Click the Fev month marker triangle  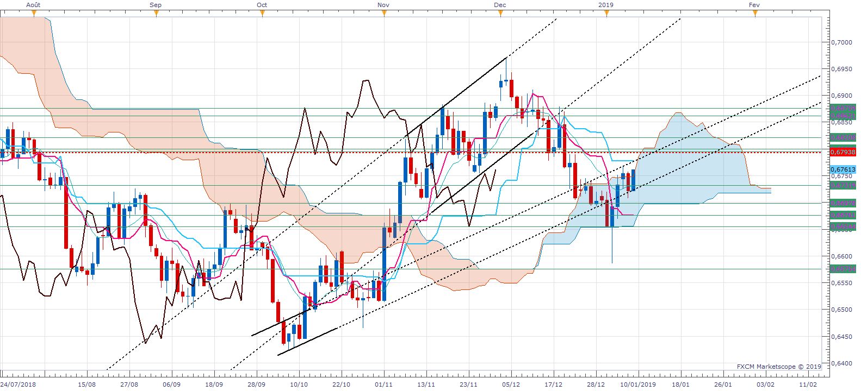click(755, 13)
